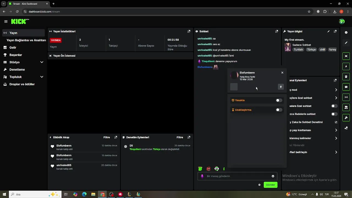Click the pencil edit icon in right sidebar
352x198 pixels.
point(346,43)
